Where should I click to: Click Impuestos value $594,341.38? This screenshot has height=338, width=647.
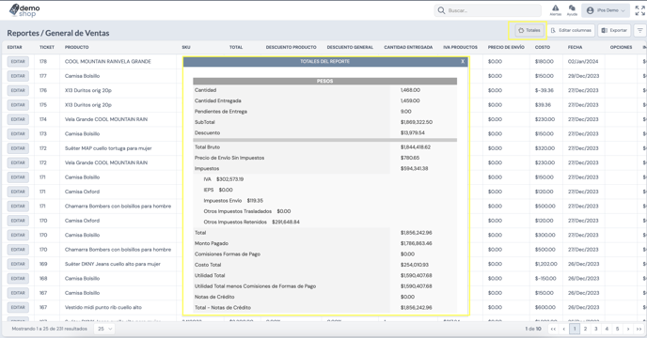pos(414,169)
